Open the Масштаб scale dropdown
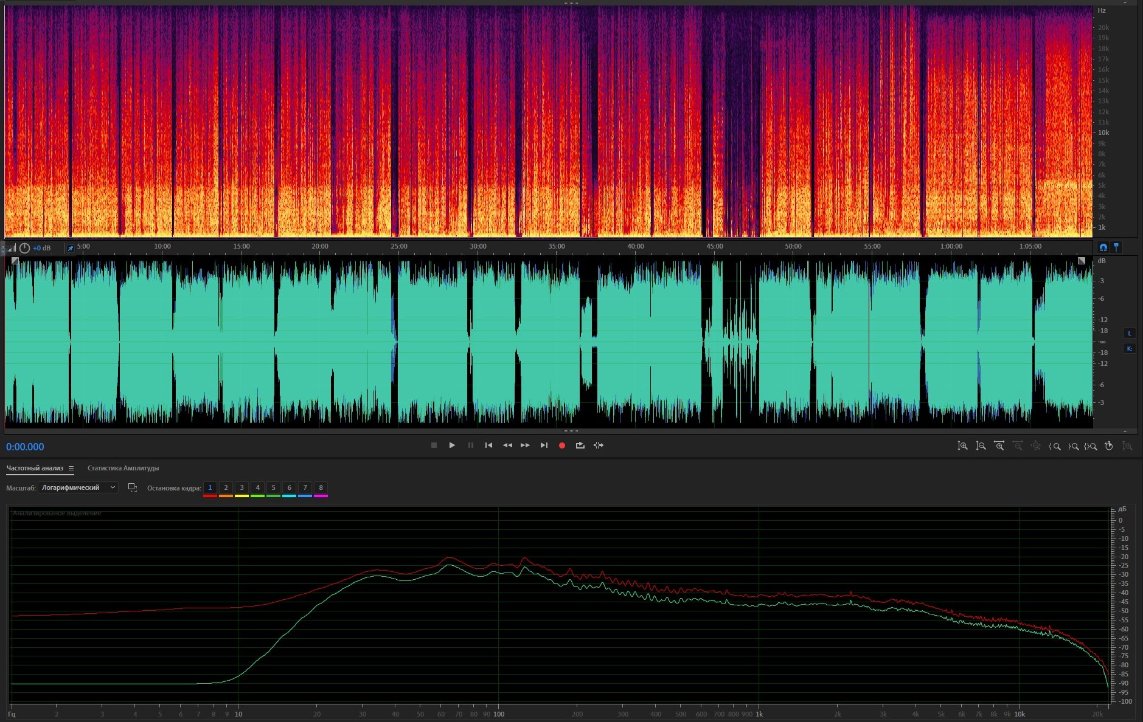The width and height of the screenshot is (1143, 722). (78, 487)
